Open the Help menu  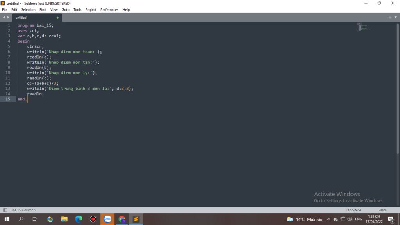pyautogui.click(x=126, y=10)
